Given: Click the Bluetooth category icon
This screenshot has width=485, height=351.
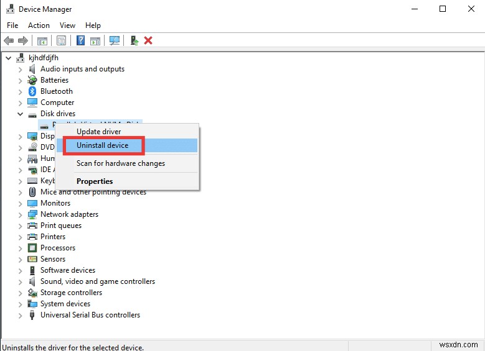Looking at the screenshot, I should pos(32,91).
